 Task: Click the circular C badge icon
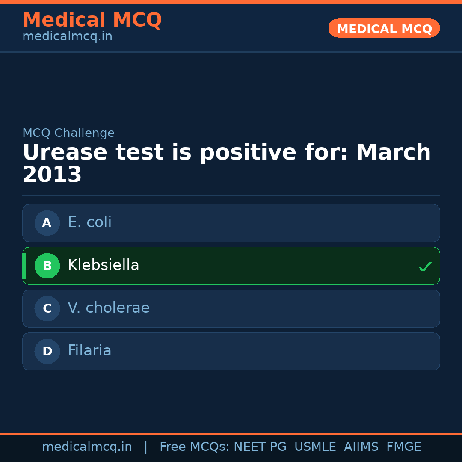click(x=47, y=308)
